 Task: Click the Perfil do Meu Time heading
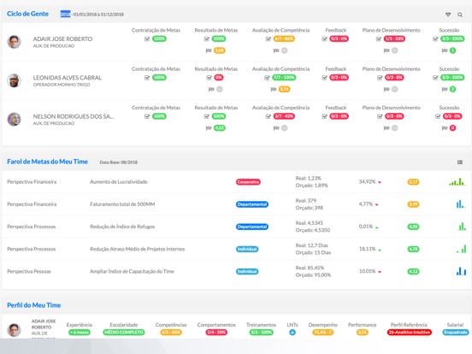[x=33, y=305]
